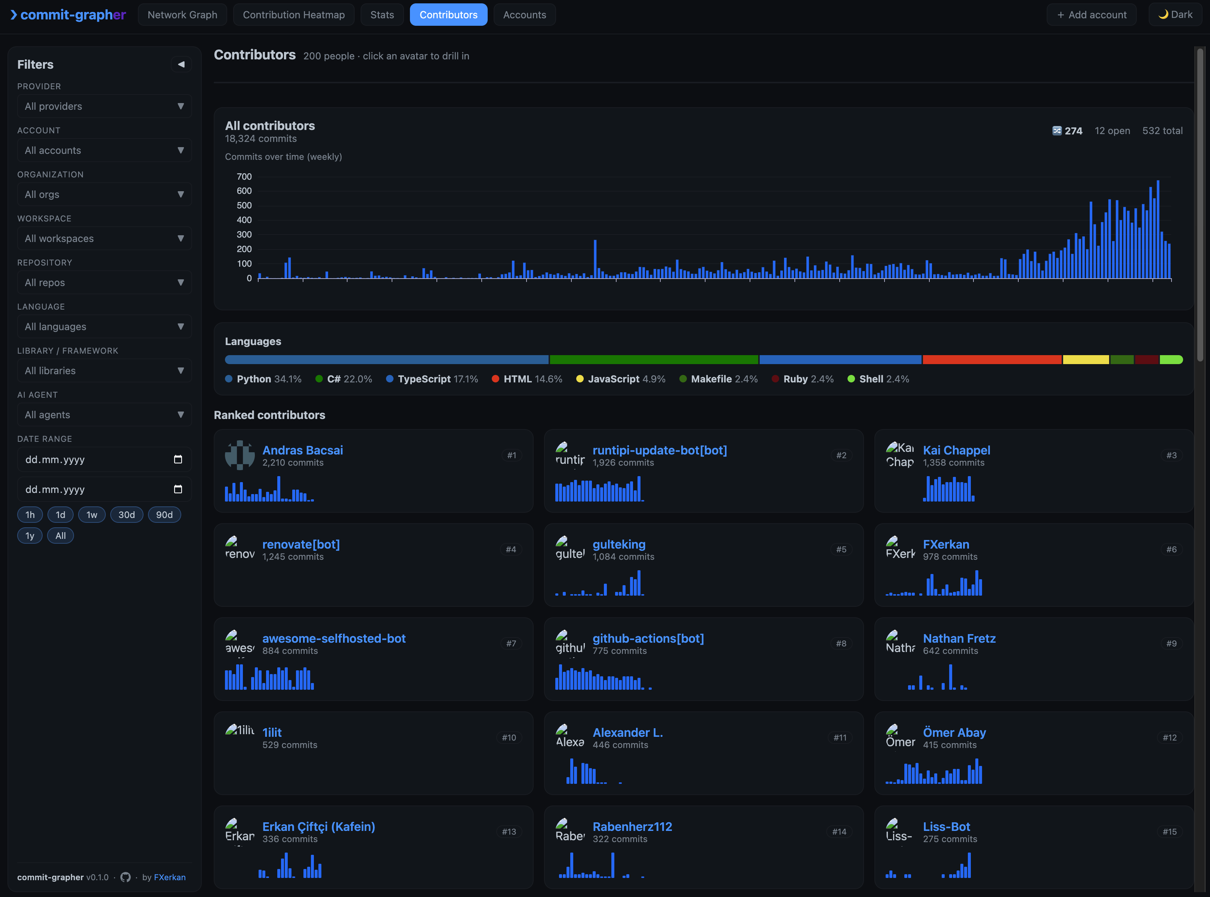This screenshot has width=1210, height=897.
Task: Open Andras Bacsai contributor name link
Action: pos(303,450)
